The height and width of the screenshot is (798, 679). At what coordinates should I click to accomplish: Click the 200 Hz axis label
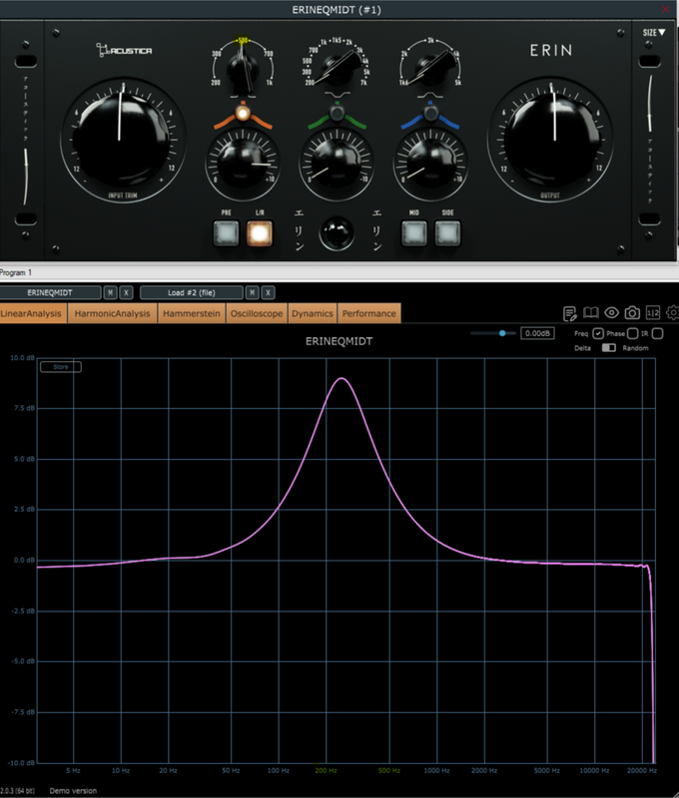point(326,770)
